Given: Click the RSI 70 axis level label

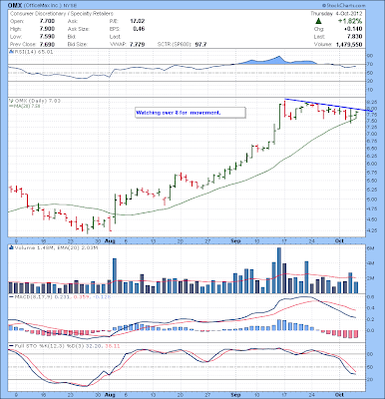Looking at the screenshot, I should (x=369, y=64).
